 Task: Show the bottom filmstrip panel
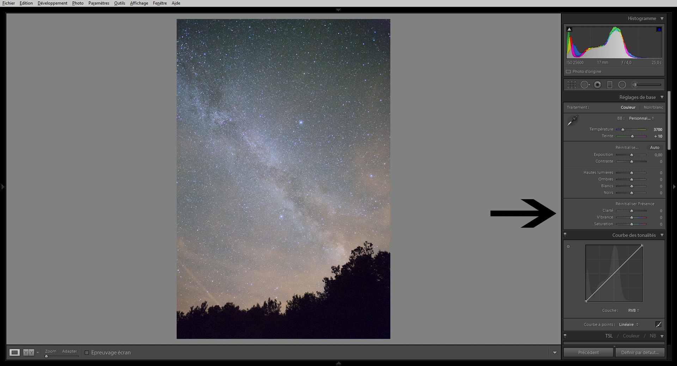338,363
